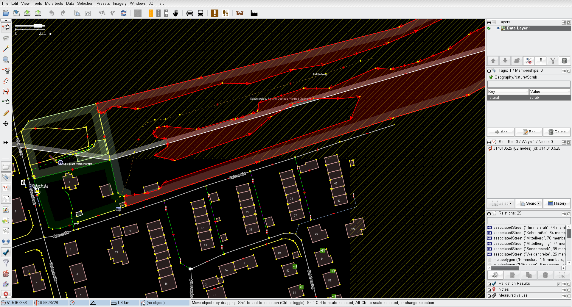Screen dimensions: 572x307
Task: Collapse the Layers panel
Action: (x=489, y=22)
